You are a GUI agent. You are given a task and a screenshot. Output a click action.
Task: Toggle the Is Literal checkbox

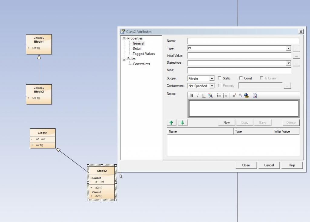[262, 78]
